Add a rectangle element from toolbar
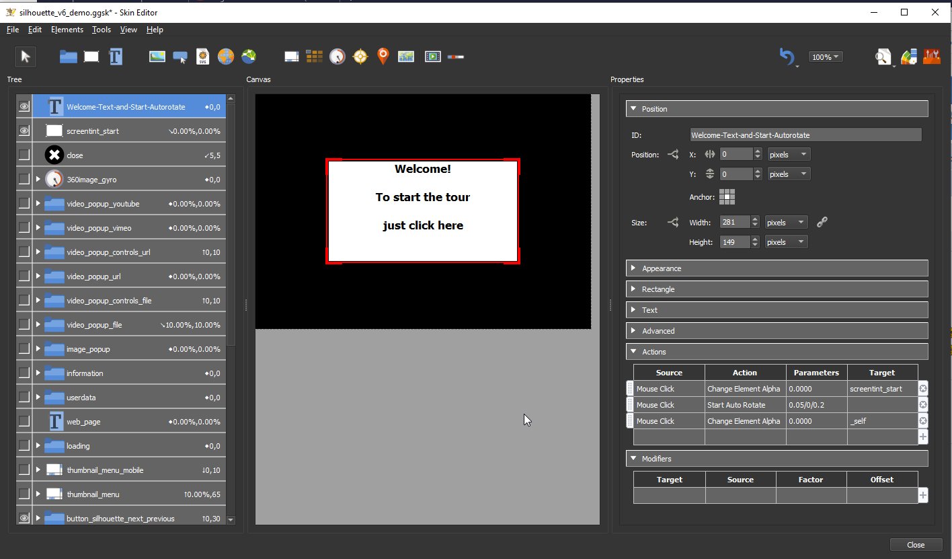Viewport: 952px width, 559px height. [91, 57]
